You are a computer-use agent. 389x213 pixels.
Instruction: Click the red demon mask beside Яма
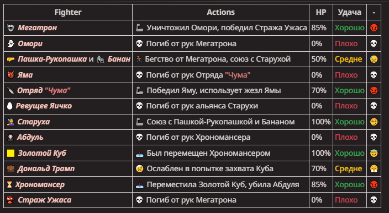point(10,75)
